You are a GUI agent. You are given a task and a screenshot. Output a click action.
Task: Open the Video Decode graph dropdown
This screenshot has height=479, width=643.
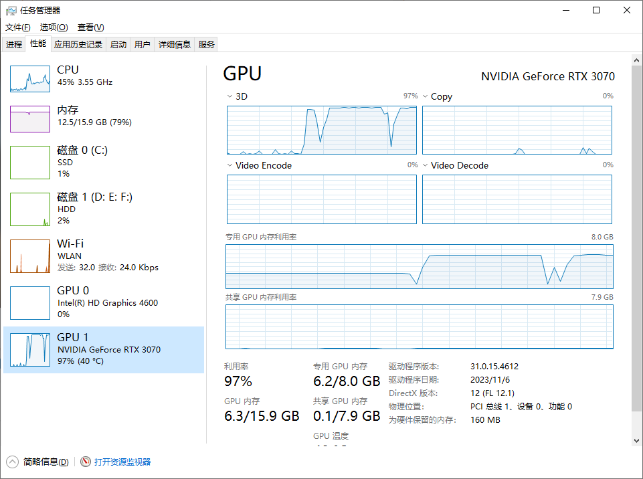tap(426, 165)
